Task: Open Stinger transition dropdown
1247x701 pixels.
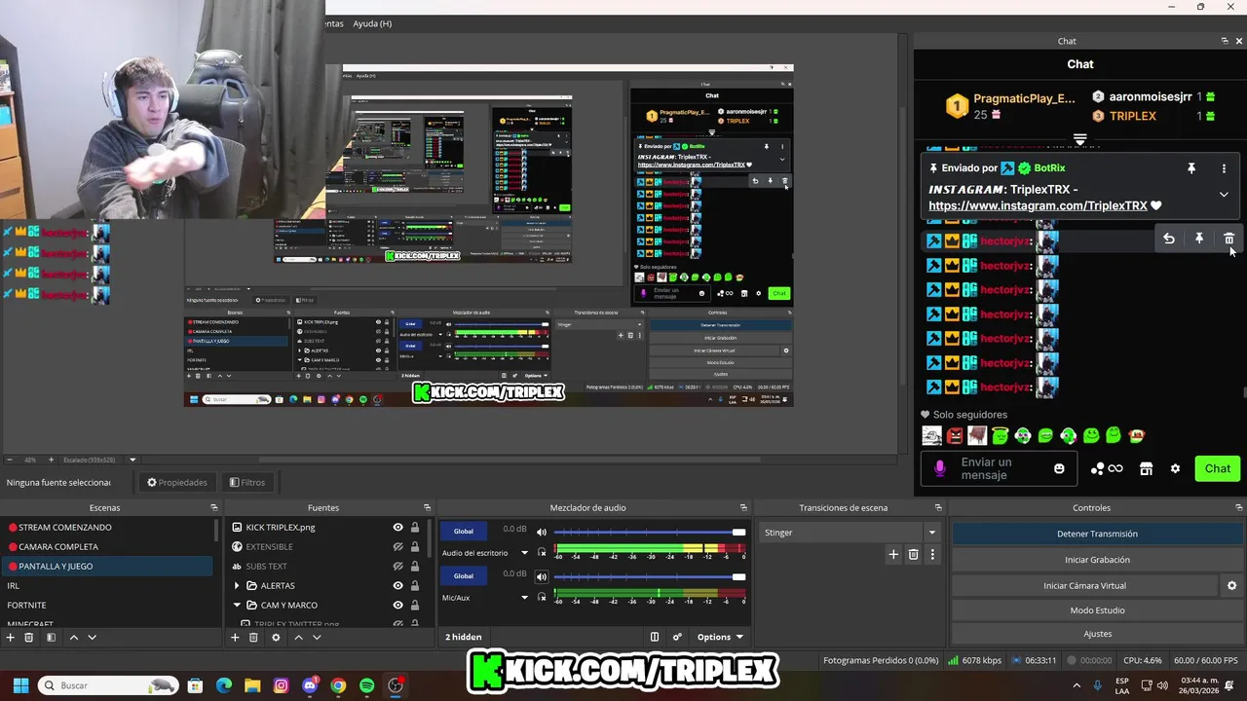Action: tap(931, 533)
